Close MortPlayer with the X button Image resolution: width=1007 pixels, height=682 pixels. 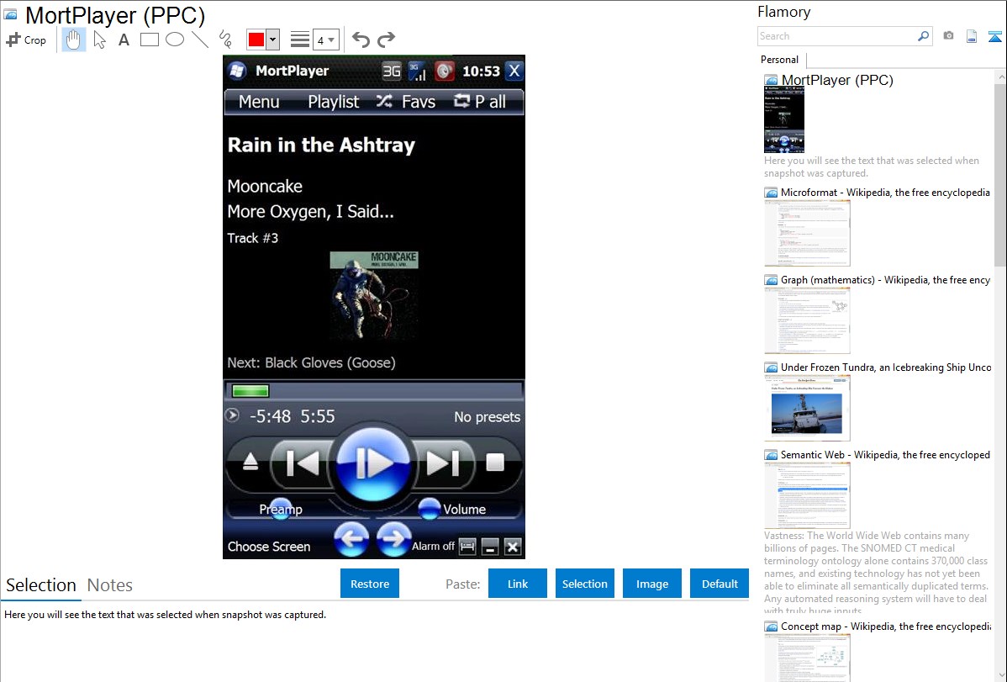point(514,71)
